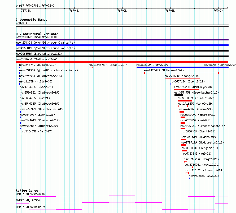Viewport: 236px width, 213px height.
Task: Click nsv5563569 (ByrskaBishop2022) label
Action: [x=39, y=54]
